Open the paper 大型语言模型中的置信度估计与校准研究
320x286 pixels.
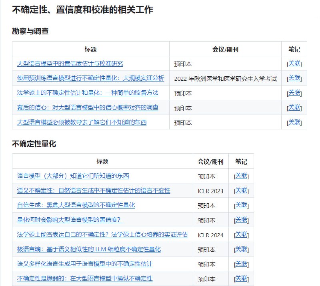(70, 64)
